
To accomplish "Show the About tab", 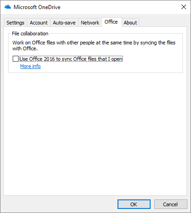I will pyautogui.click(x=130, y=23).
